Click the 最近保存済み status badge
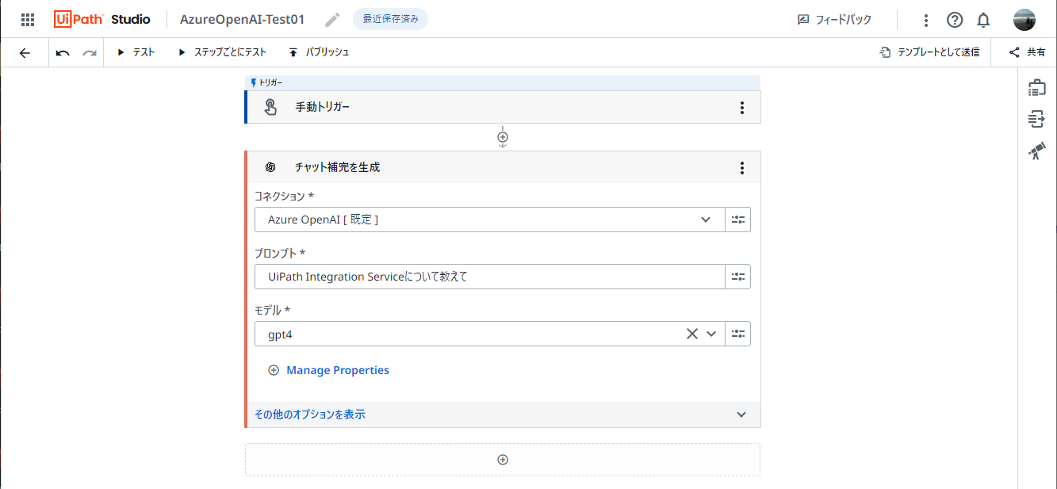Image resolution: width=1057 pixels, height=489 pixels. (x=390, y=19)
